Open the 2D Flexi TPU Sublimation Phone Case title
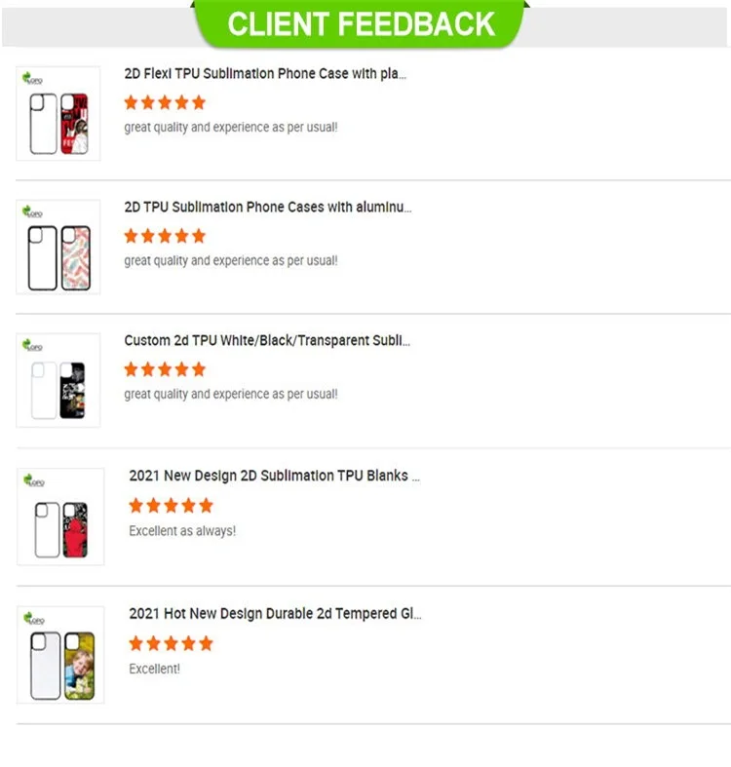 click(x=265, y=74)
